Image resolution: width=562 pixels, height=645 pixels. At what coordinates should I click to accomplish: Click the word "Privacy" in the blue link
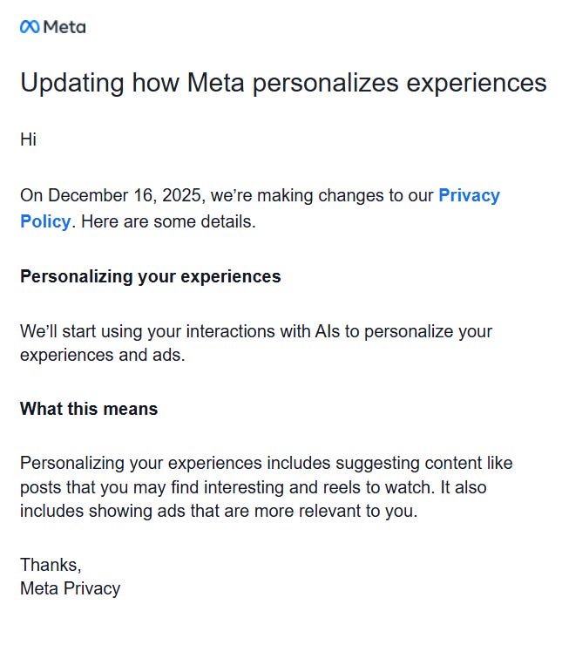(x=469, y=195)
